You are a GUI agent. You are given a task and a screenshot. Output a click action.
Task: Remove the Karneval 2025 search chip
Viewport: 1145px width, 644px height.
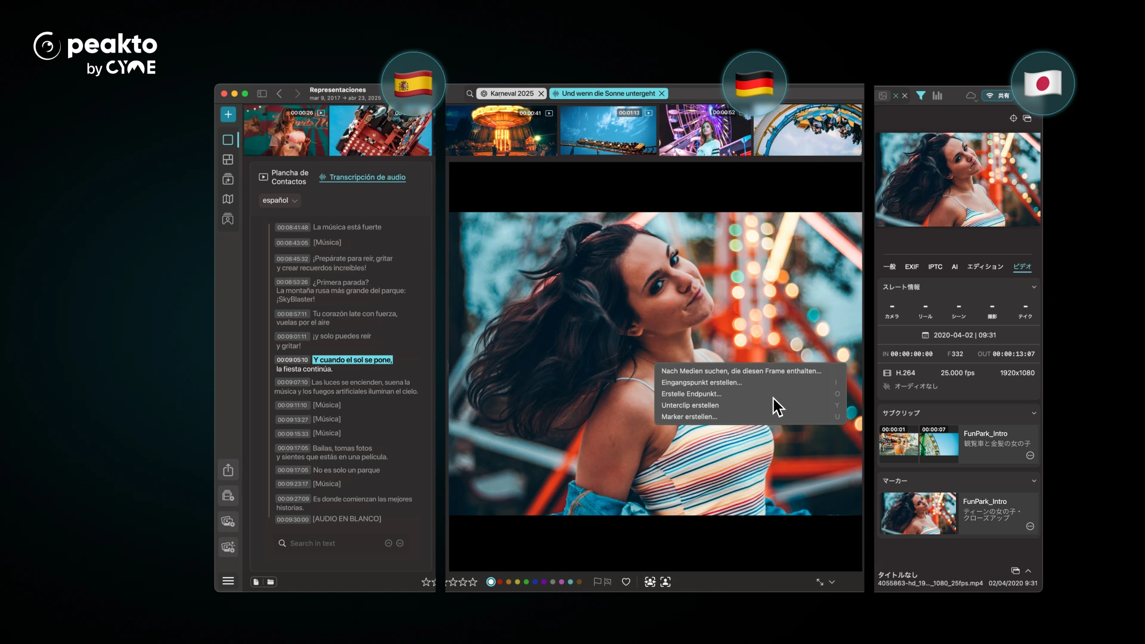click(541, 94)
